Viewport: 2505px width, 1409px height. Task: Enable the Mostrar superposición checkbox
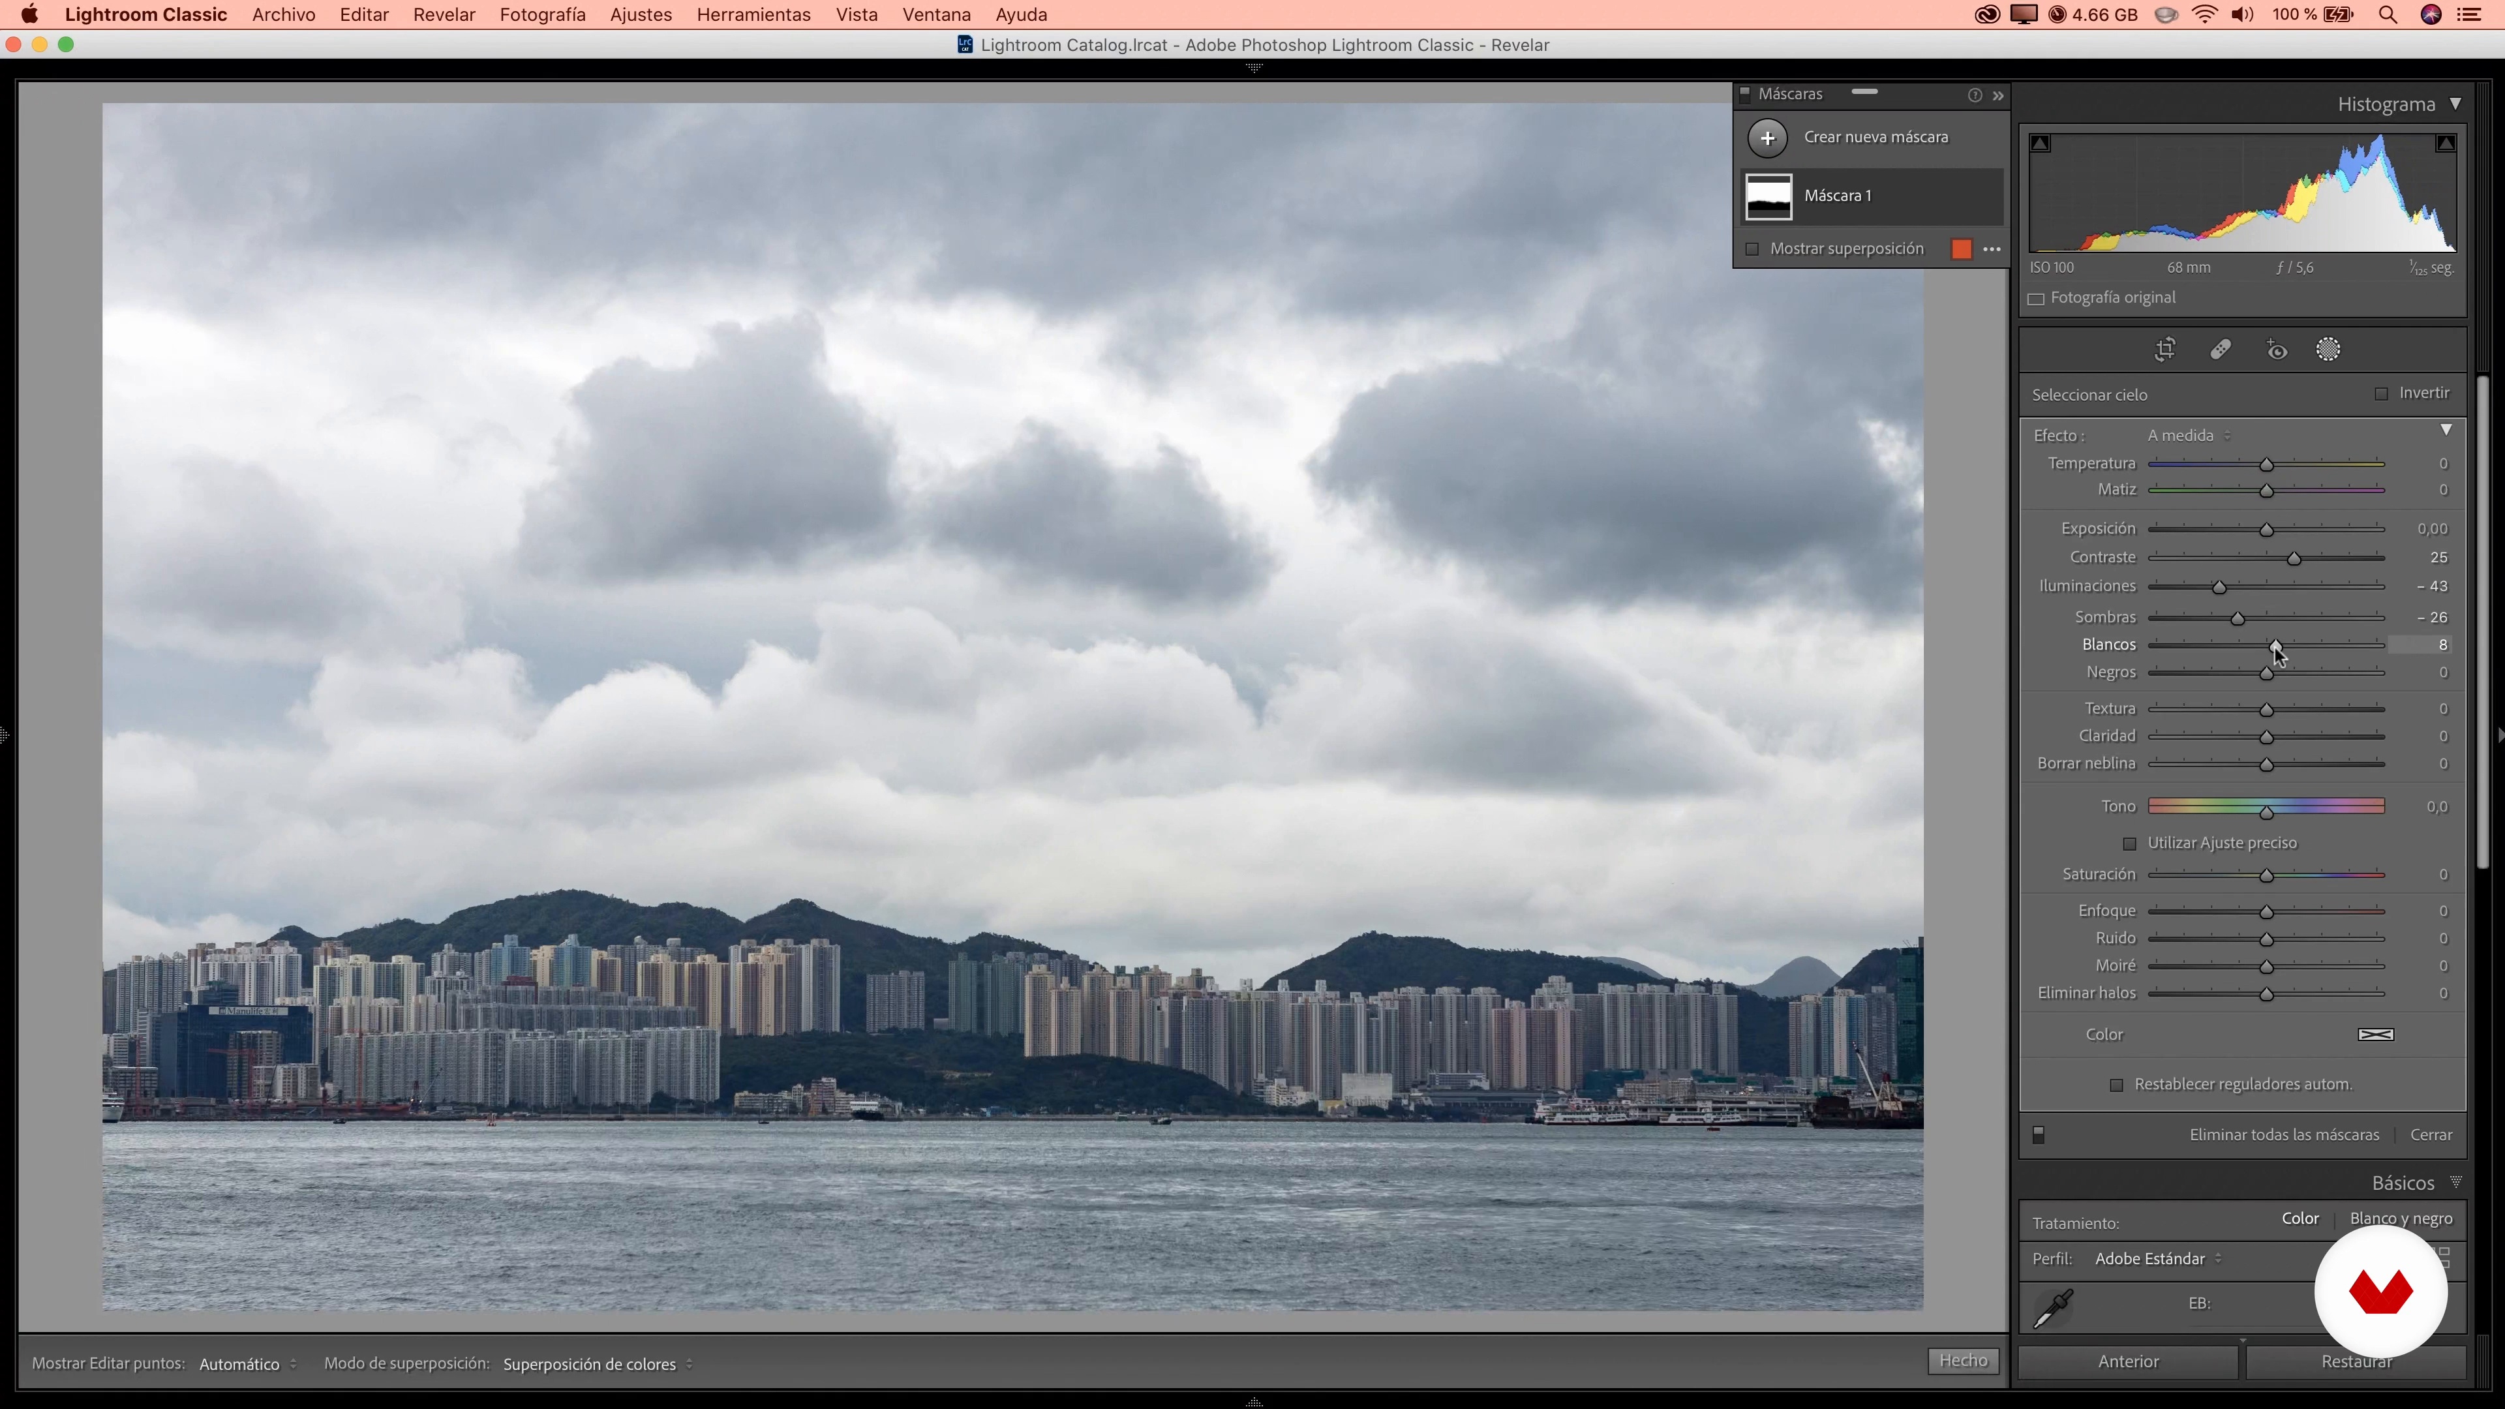1752,250
